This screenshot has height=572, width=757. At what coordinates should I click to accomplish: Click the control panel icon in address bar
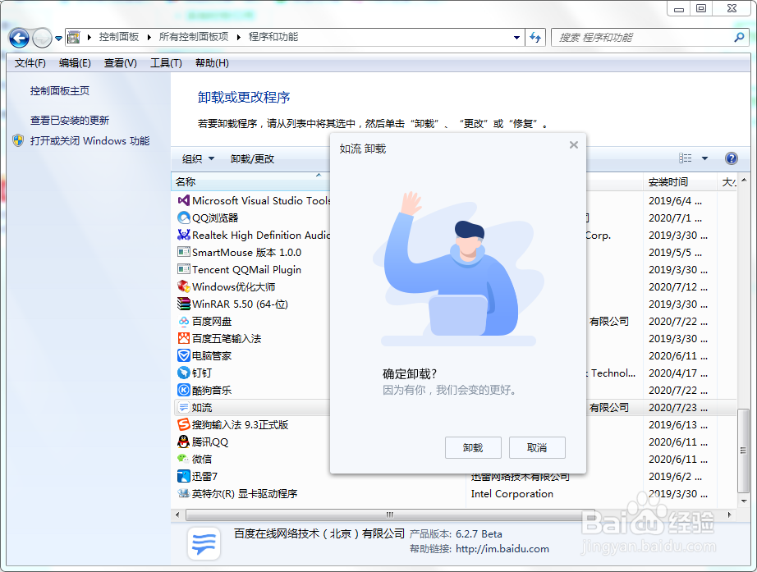[x=73, y=37]
